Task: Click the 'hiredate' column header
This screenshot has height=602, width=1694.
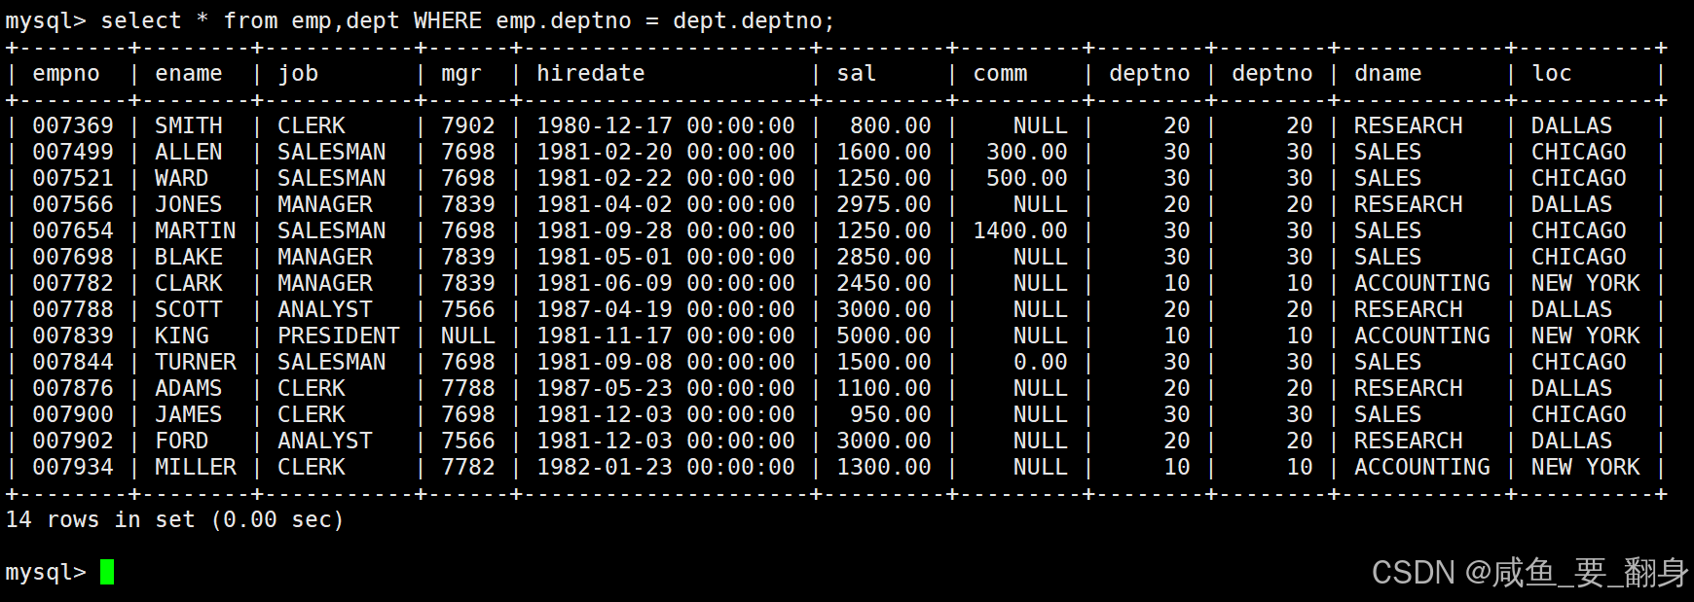Action: pyautogui.click(x=591, y=74)
